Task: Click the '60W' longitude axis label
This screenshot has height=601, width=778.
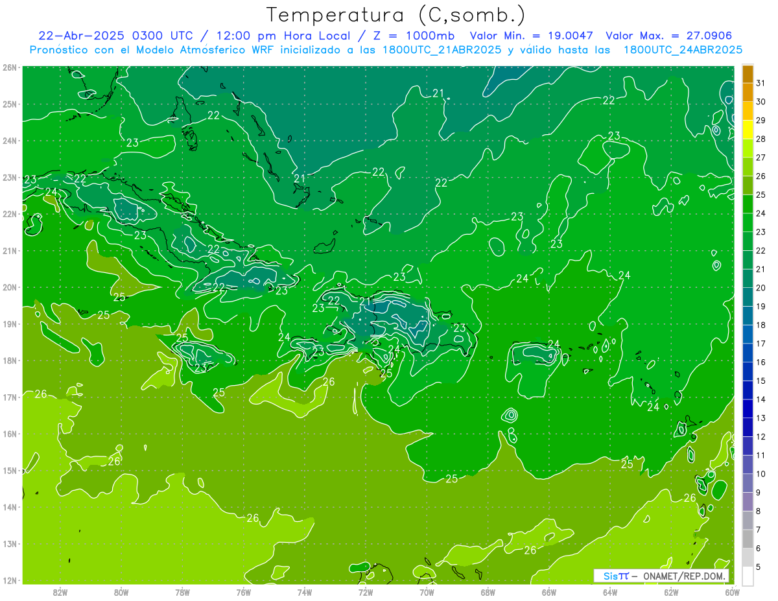Action: [x=733, y=592]
